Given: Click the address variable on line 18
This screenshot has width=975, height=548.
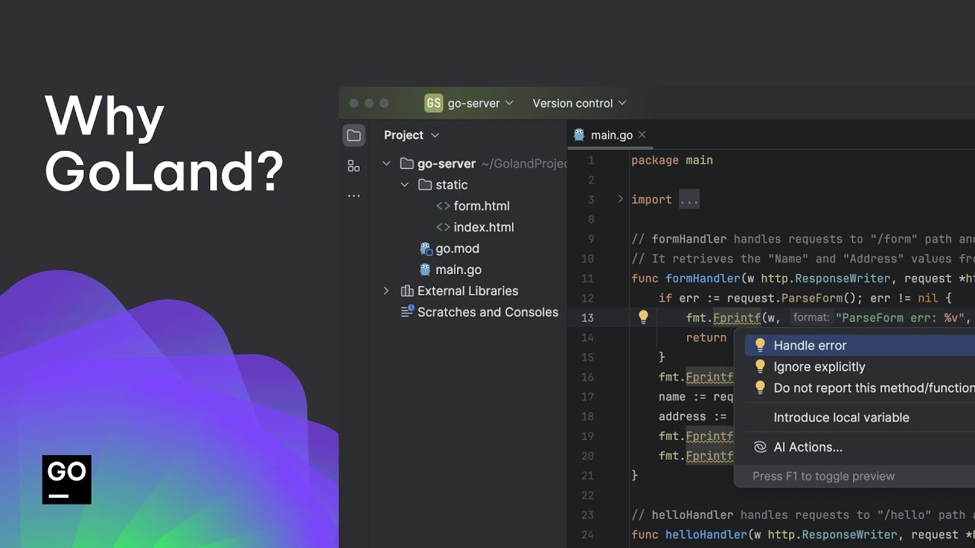Looking at the screenshot, I should coord(682,417).
